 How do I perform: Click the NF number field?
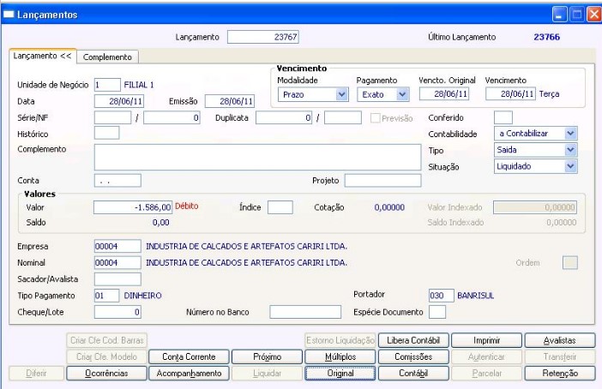click(x=172, y=117)
